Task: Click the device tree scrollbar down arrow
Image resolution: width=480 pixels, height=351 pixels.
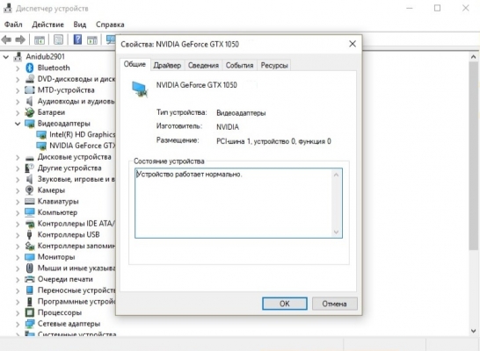Action: (x=473, y=331)
